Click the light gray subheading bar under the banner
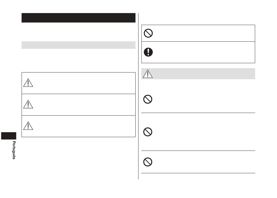This screenshot has height=198, width=277. click(78, 45)
